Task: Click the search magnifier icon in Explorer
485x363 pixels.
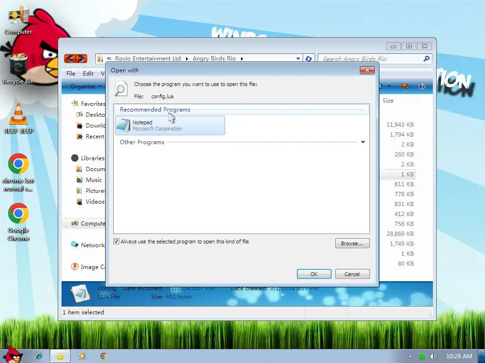Action: coord(426,58)
